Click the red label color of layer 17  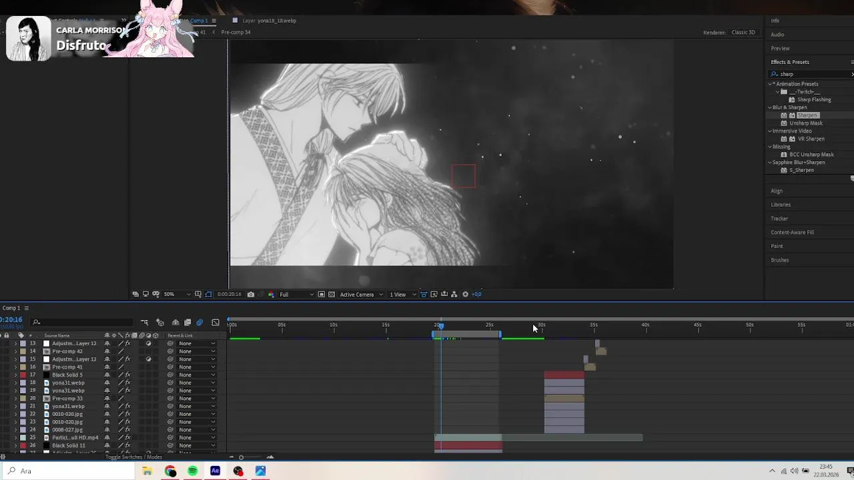[23, 375]
